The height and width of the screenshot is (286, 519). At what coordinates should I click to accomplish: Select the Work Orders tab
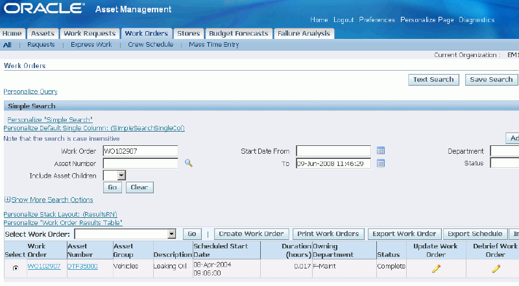coord(147,34)
